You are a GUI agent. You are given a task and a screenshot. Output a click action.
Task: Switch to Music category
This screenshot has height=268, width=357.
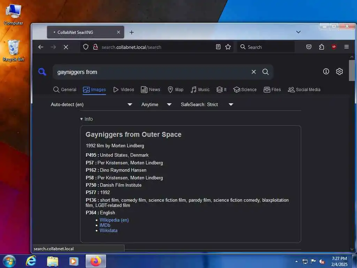point(200,90)
